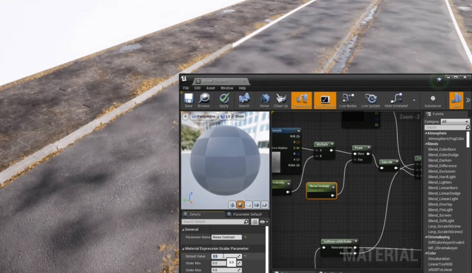Image resolution: width=472 pixels, height=273 pixels.
Task: Click the Substance toolbar icon
Action: [433, 100]
